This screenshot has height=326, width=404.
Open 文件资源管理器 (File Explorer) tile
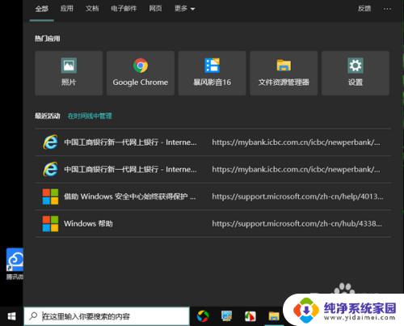coord(284,73)
